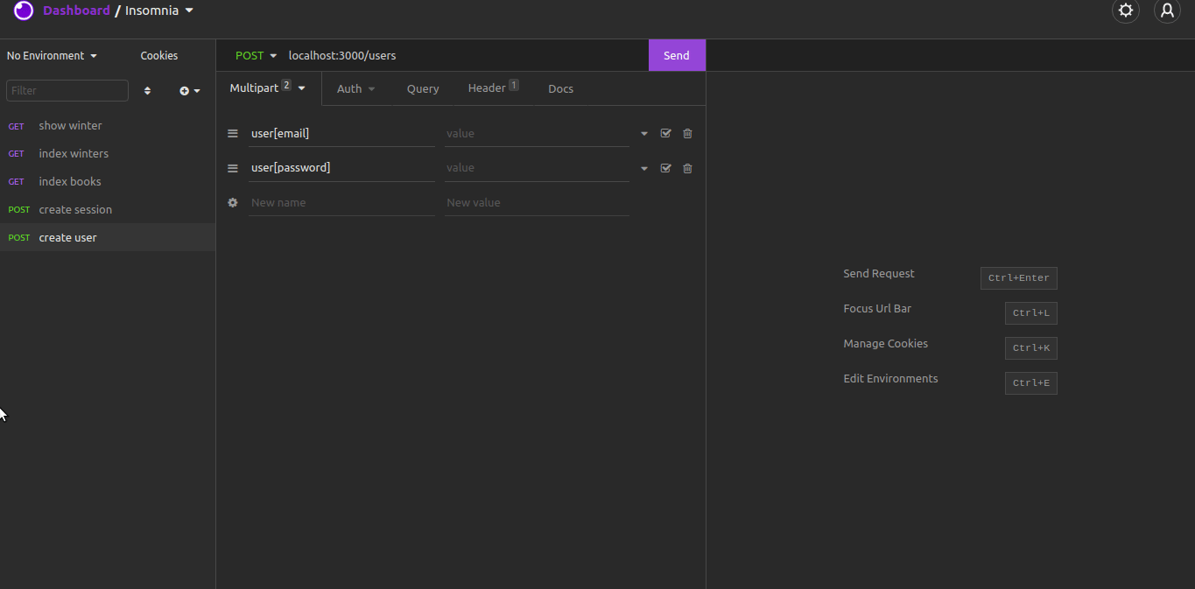
Task: Open gear options next to New name
Action: (233, 202)
